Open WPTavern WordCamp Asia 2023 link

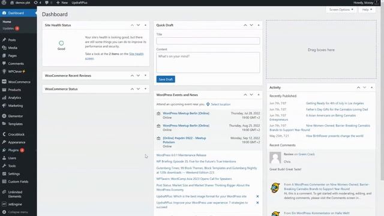tap(194, 179)
